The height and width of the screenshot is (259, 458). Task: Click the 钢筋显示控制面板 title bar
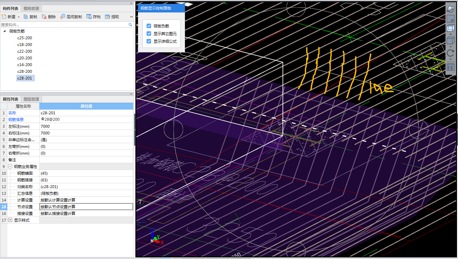(x=161, y=8)
